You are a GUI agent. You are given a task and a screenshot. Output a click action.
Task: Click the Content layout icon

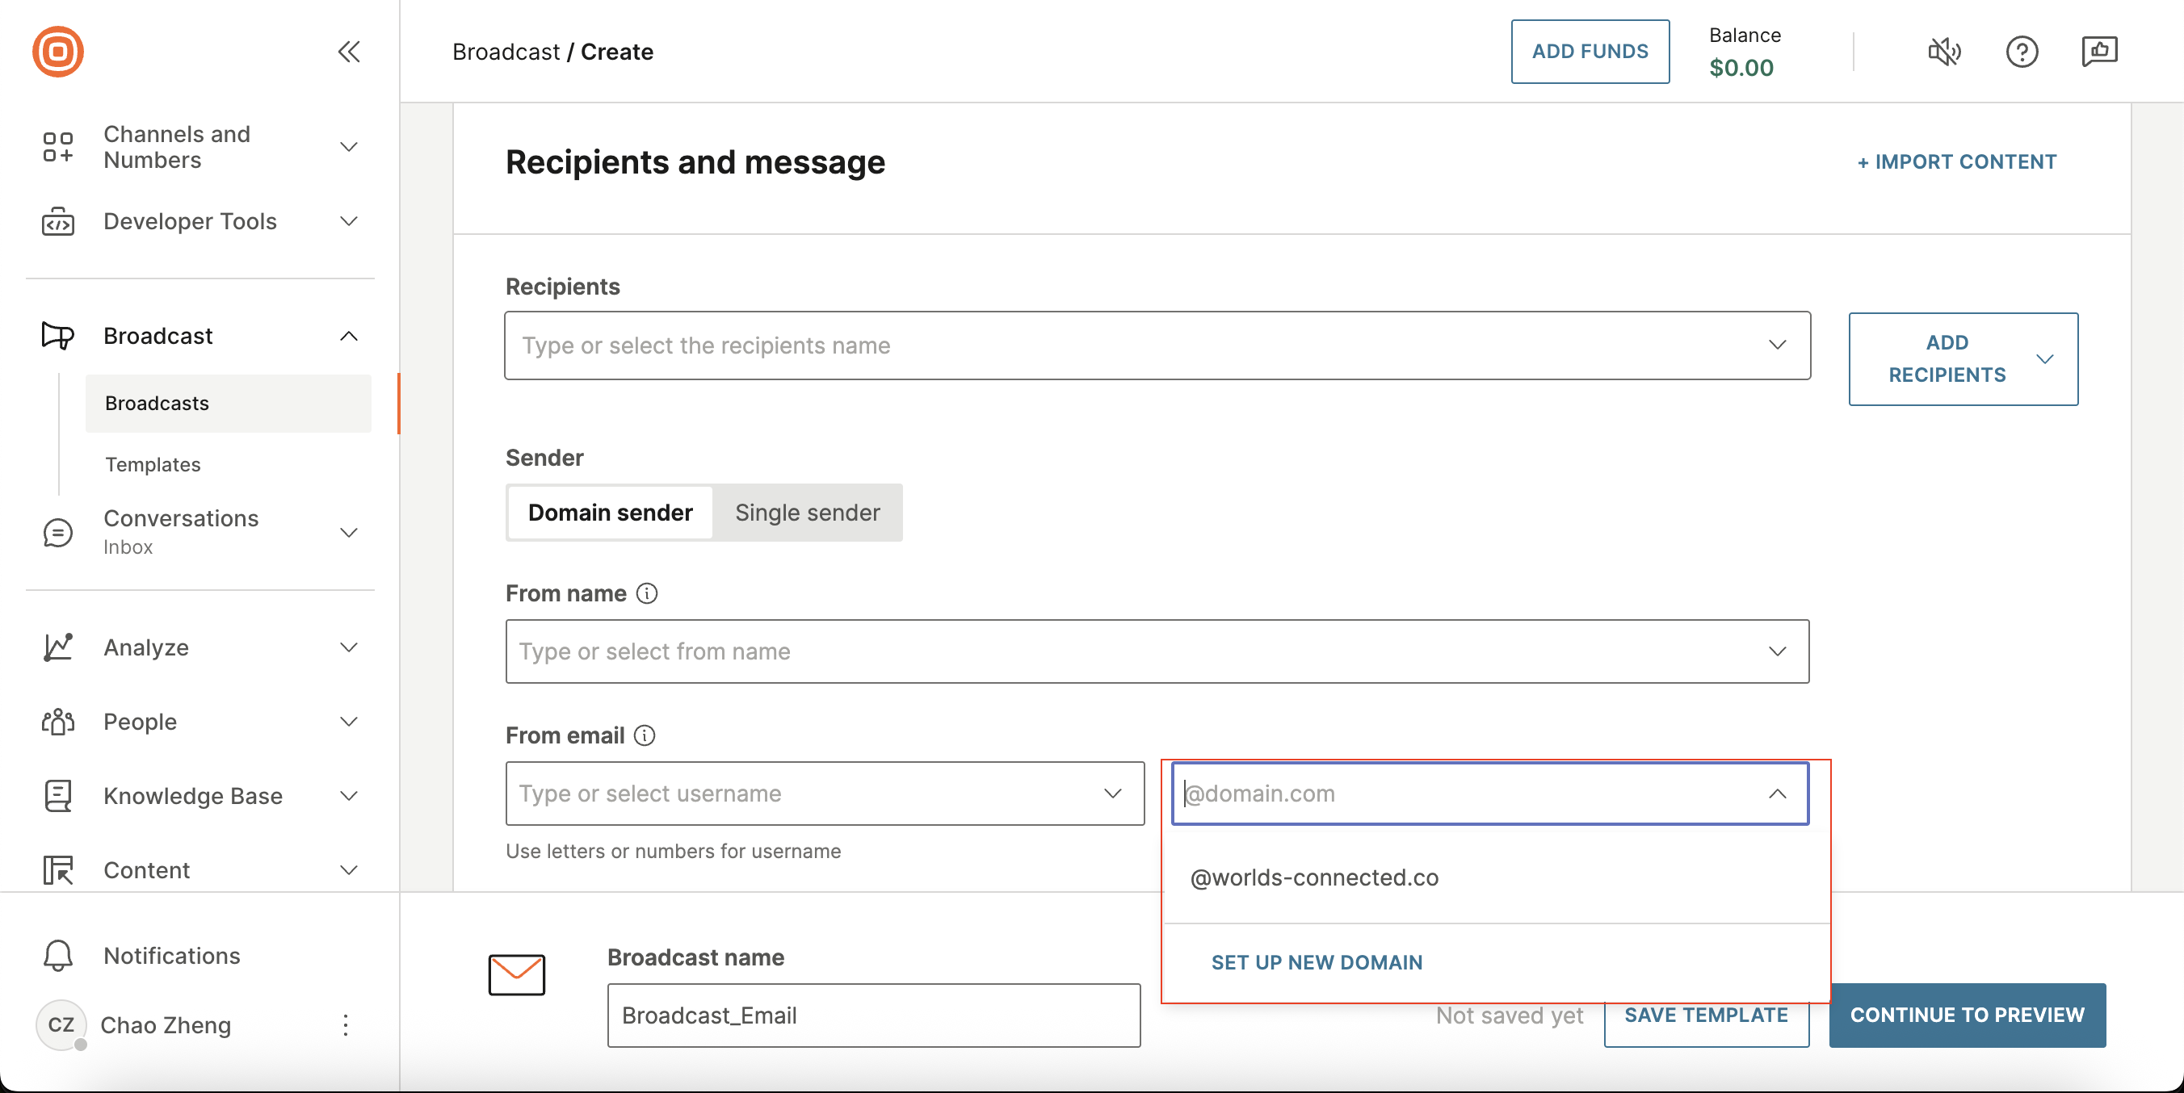(x=57, y=870)
